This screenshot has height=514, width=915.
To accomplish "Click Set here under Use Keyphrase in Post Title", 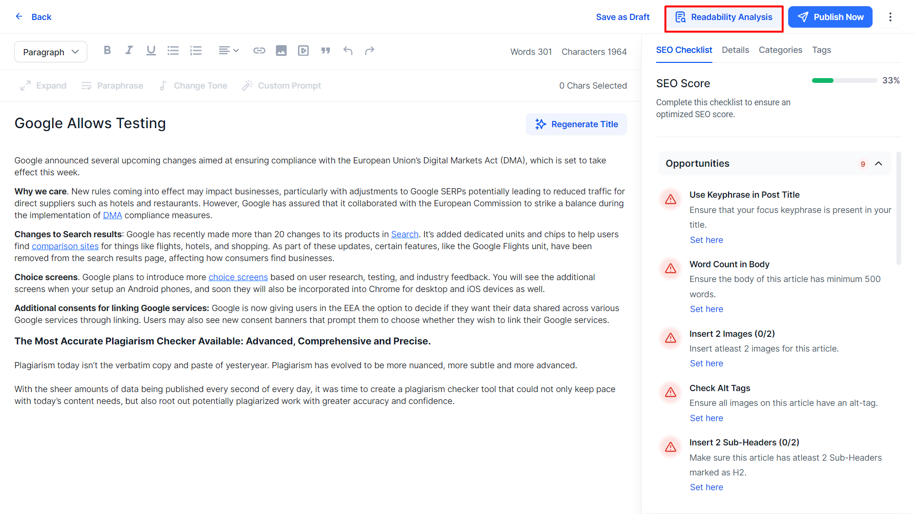I will click(706, 240).
